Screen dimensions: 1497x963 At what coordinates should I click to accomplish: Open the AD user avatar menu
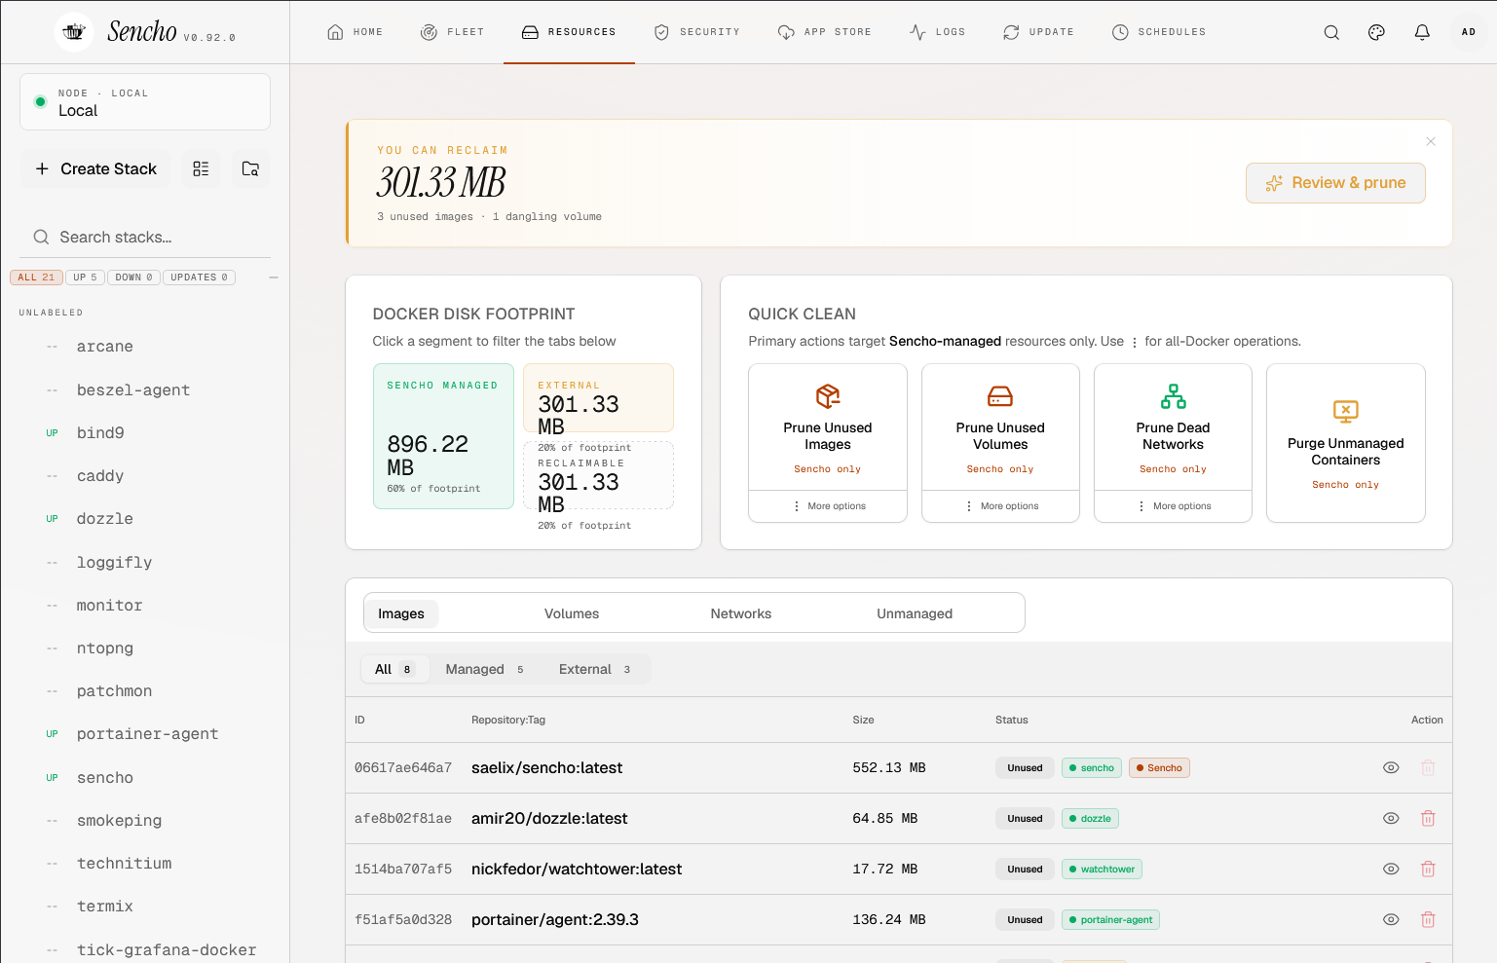click(x=1469, y=32)
